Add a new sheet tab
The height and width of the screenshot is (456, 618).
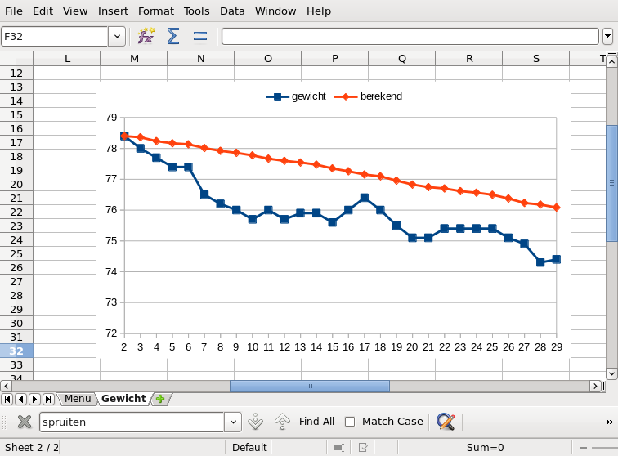tap(160, 399)
